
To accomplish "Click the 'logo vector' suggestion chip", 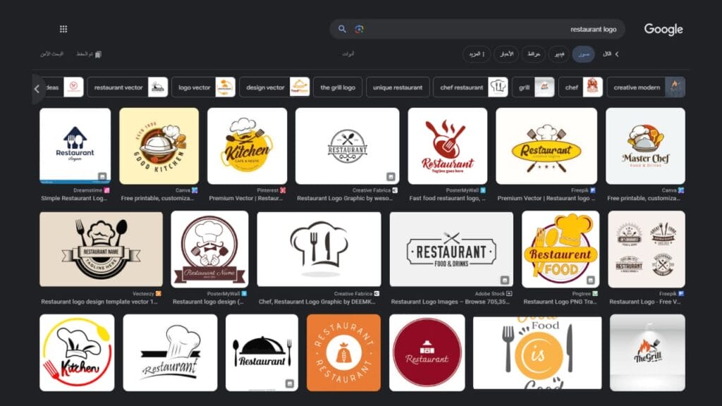I will (203, 87).
